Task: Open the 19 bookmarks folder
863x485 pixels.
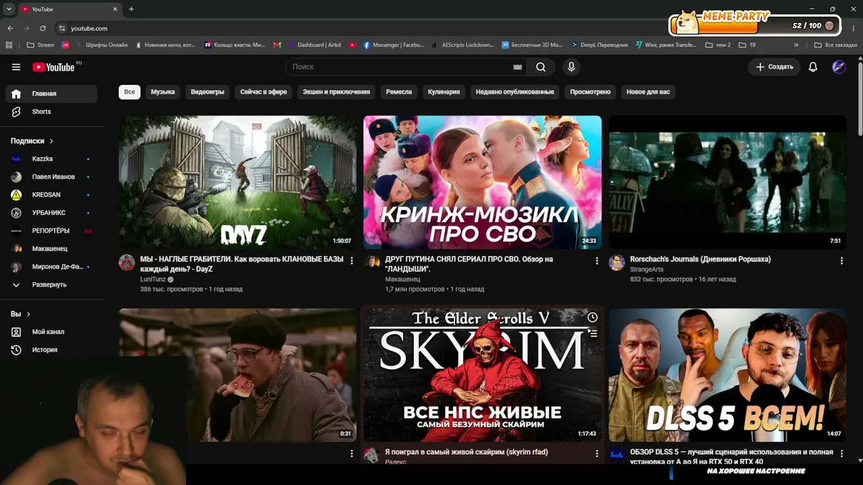Action: [x=747, y=45]
